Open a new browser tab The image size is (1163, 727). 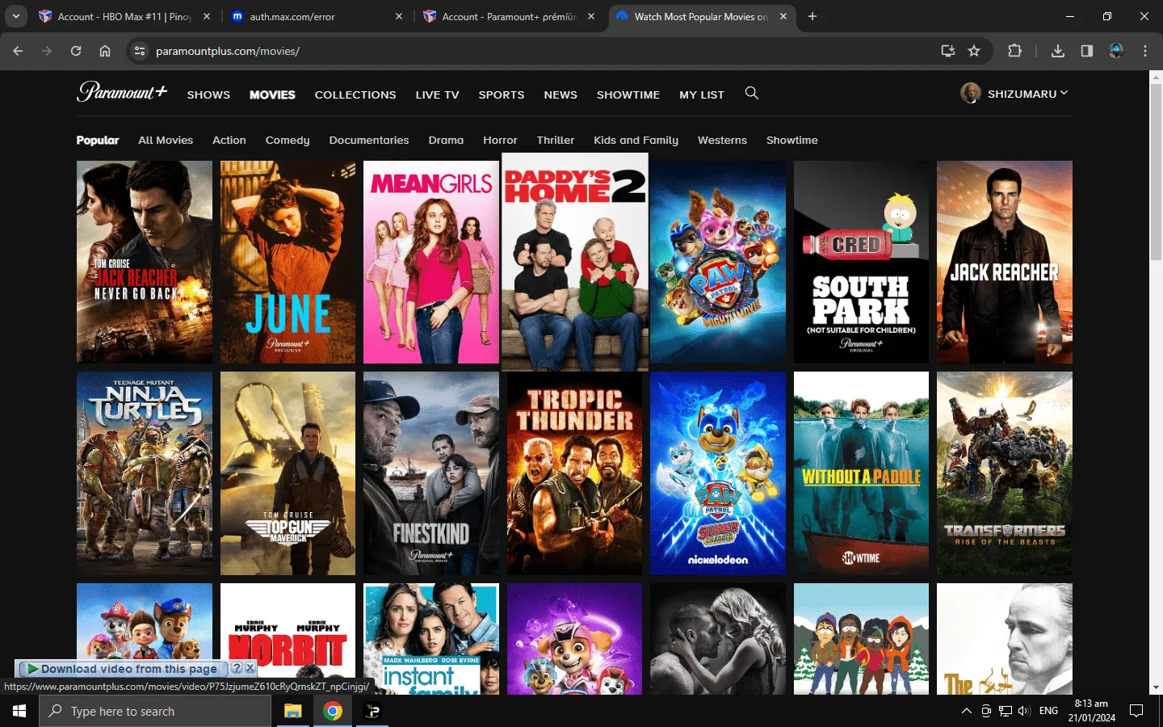click(812, 16)
